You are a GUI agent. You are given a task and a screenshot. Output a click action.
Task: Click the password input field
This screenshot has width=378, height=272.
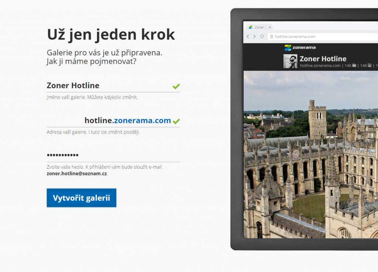(113, 155)
